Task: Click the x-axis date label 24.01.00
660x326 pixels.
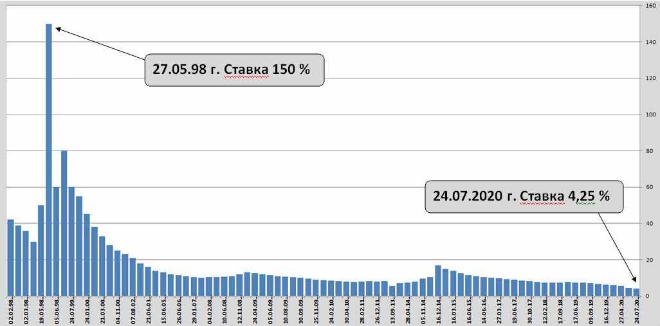Action: [87, 311]
